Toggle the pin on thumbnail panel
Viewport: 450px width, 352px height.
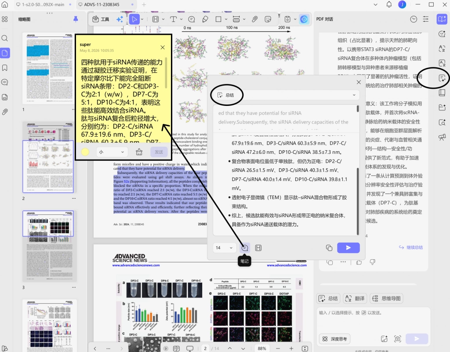point(76,19)
